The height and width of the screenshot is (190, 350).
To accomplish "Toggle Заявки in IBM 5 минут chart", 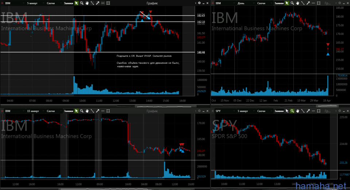I will point(68,3).
